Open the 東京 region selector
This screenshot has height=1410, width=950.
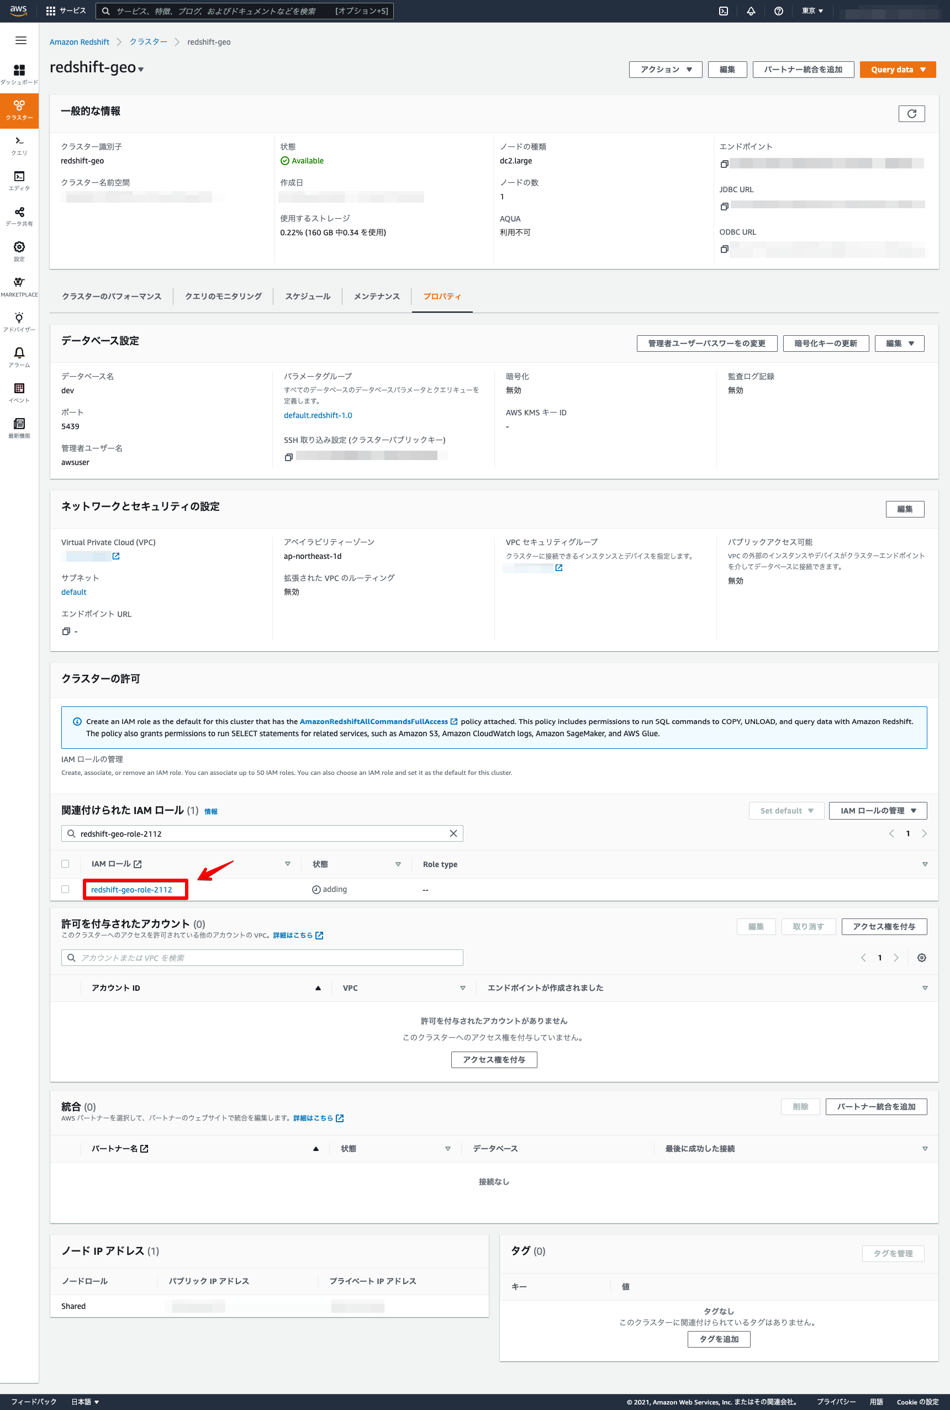click(x=811, y=10)
